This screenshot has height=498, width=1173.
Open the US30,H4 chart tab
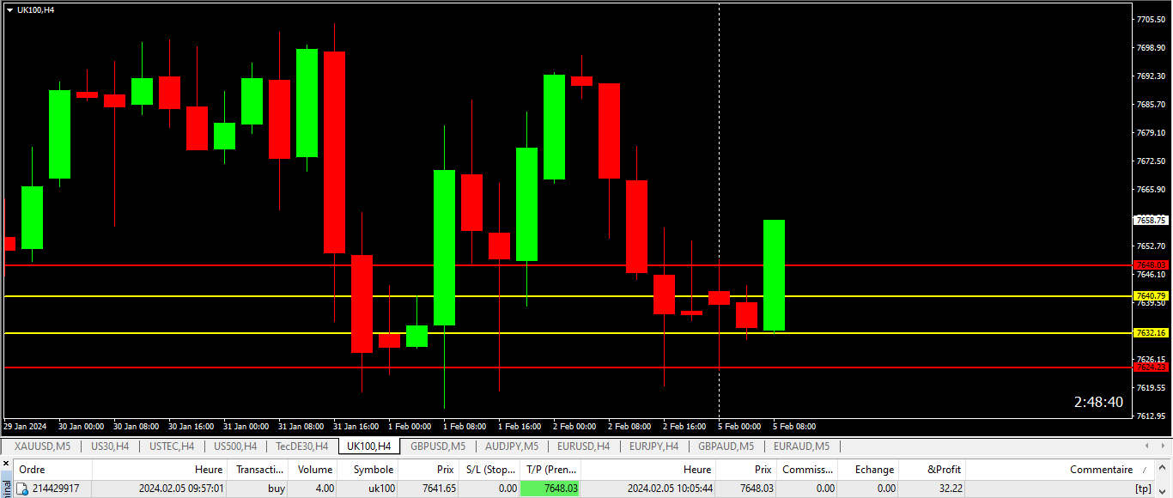(x=110, y=446)
